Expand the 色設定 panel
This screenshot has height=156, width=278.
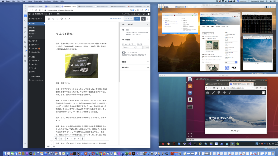coord(135,62)
